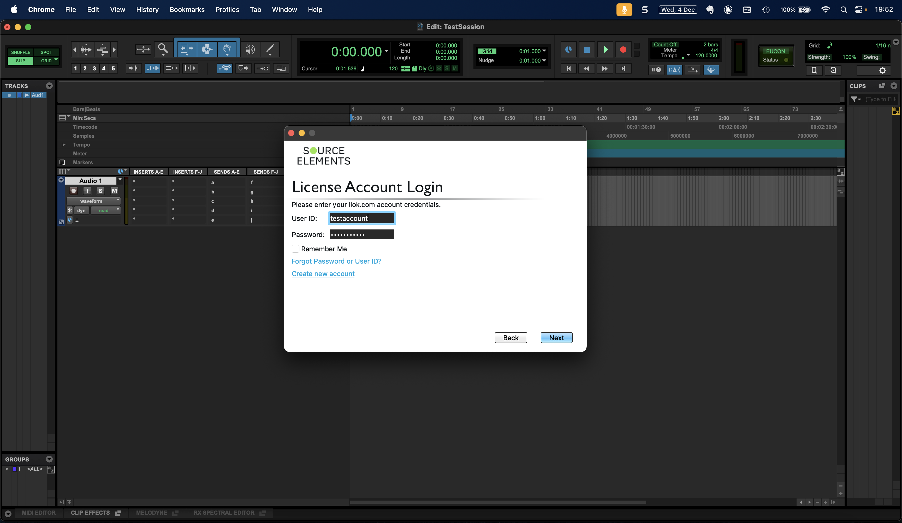Screen dimensions: 902x523
Task: Mute the Audio 1 track
Action: coord(114,191)
